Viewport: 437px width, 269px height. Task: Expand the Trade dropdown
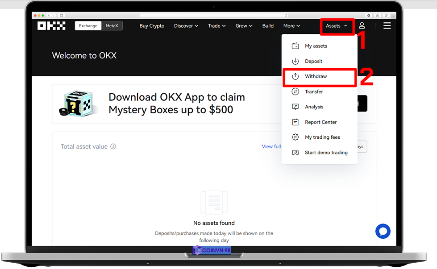click(216, 26)
